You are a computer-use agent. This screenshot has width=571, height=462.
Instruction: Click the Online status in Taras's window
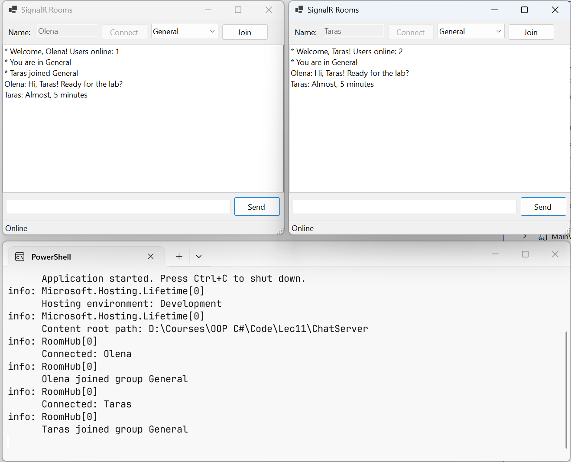click(x=303, y=228)
